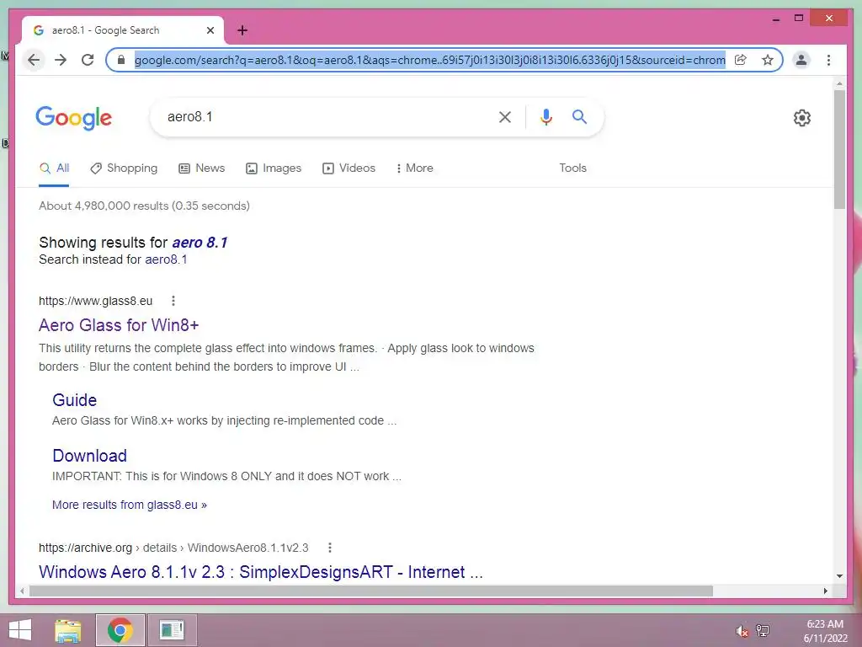This screenshot has width=862, height=647.
Task: Click the Google logo
Action: 74,118
